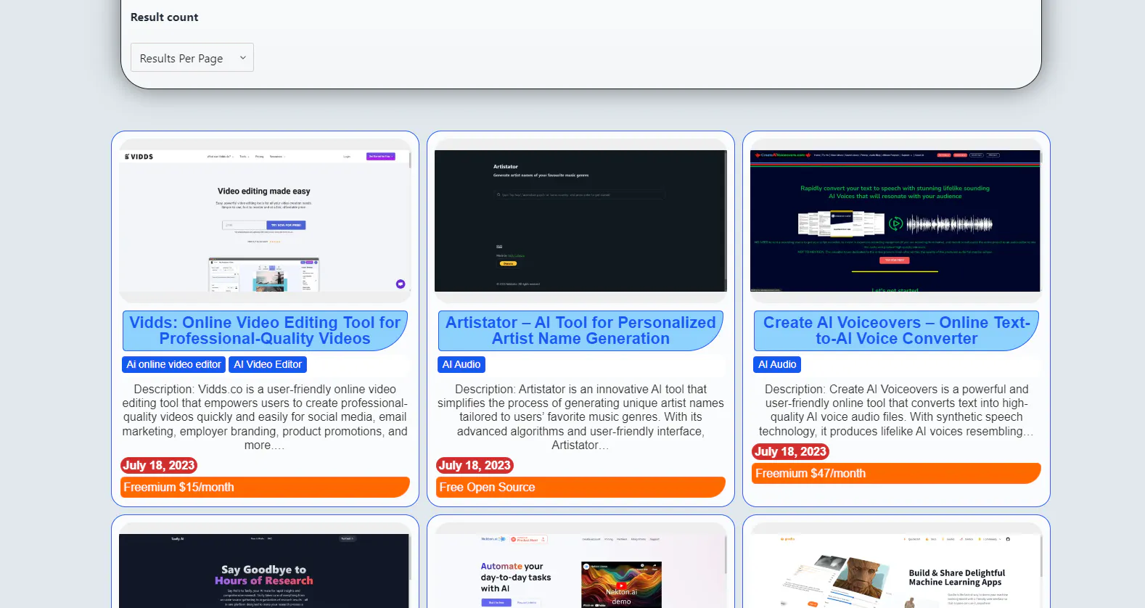Click the Create AI Voiceovers description text
The image size is (1145, 608).
[x=896, y=410]
